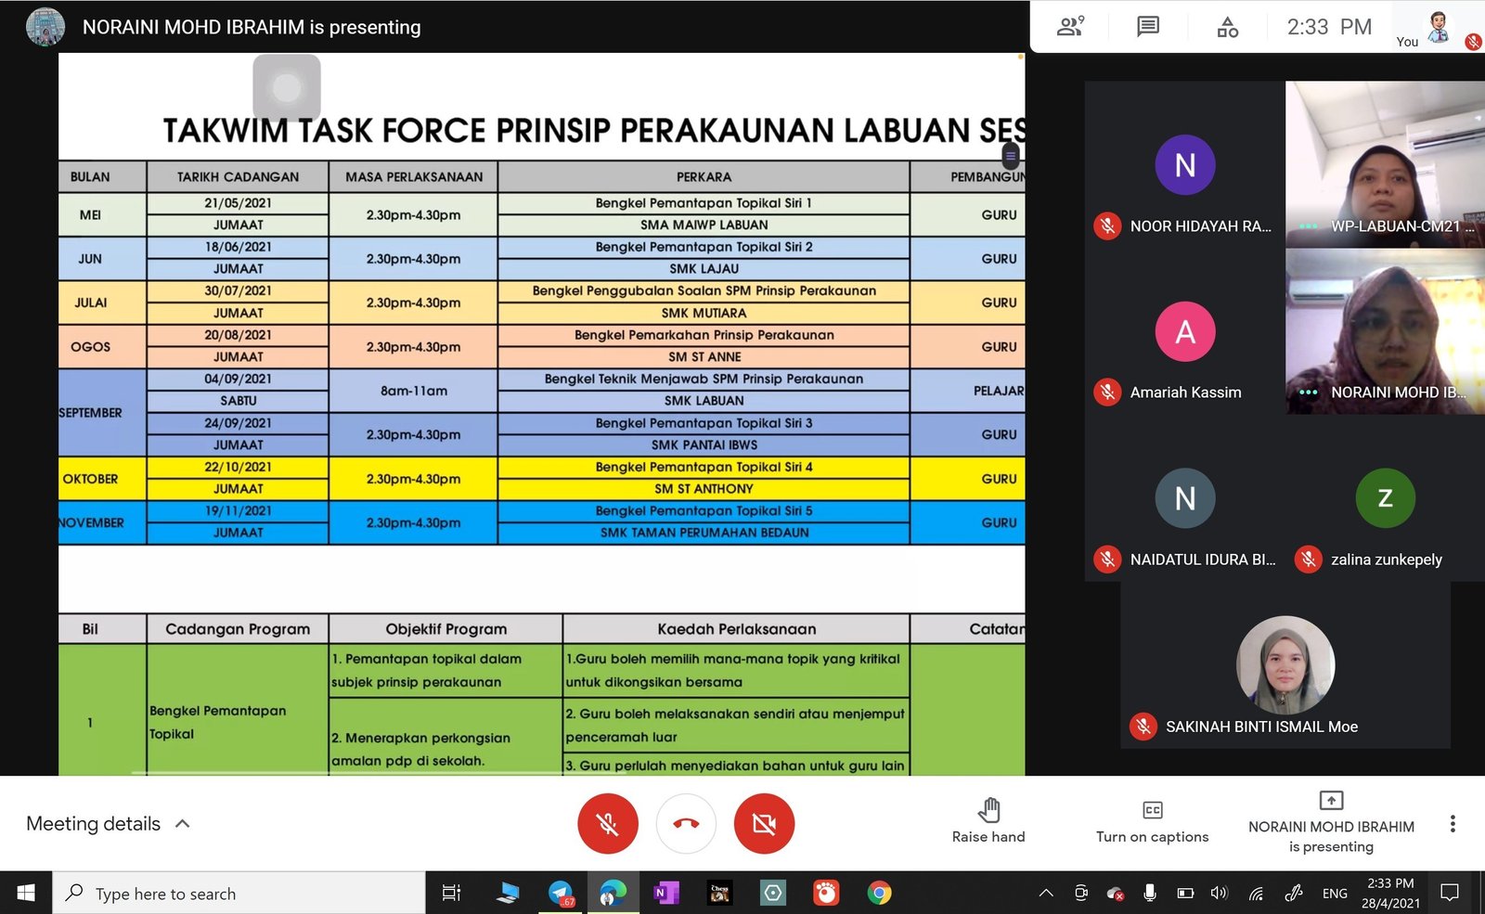The height and width of the screenshot is (914, 1485).
Task: Click the 'Kaedah Perlaksanaan' column header
Action: tap(736, 629)
